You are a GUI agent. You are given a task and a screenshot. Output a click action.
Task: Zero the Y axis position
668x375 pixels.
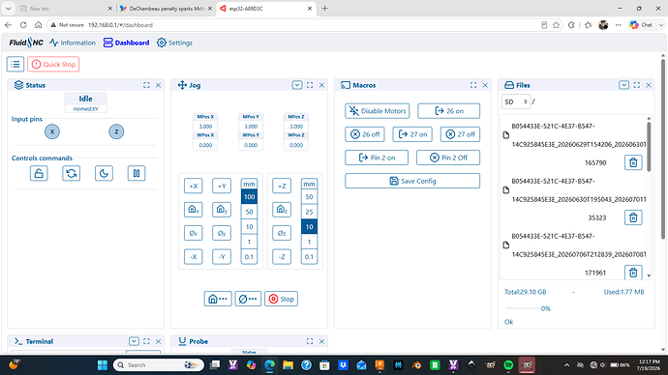[222, 233]
